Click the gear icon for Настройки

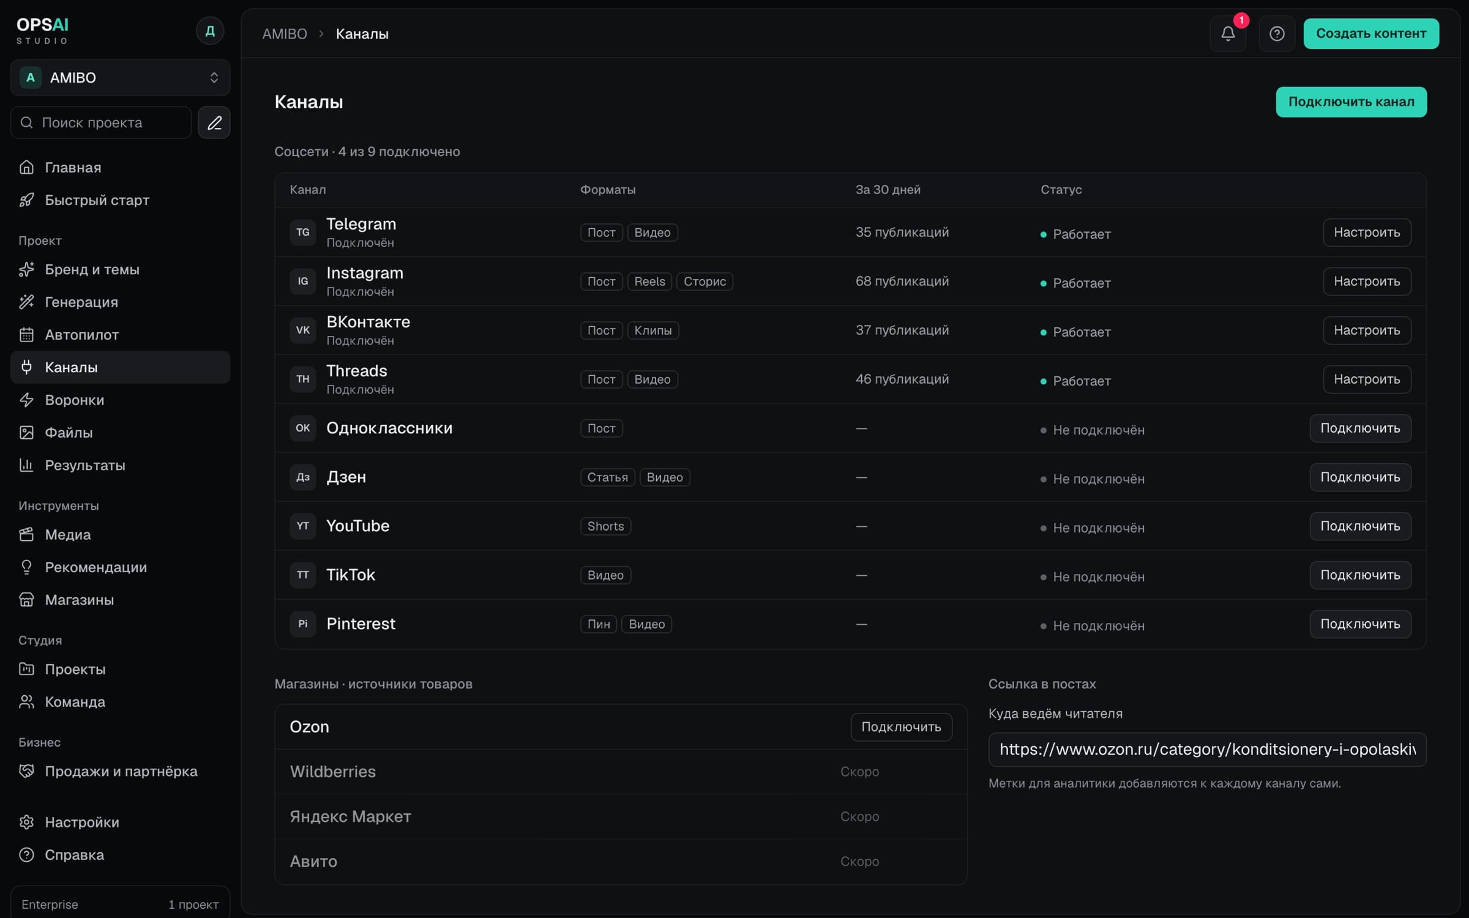tap(26, 822)
